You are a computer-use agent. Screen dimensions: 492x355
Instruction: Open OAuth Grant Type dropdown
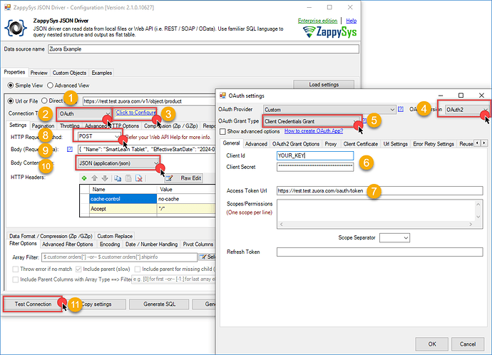[312, 121]
